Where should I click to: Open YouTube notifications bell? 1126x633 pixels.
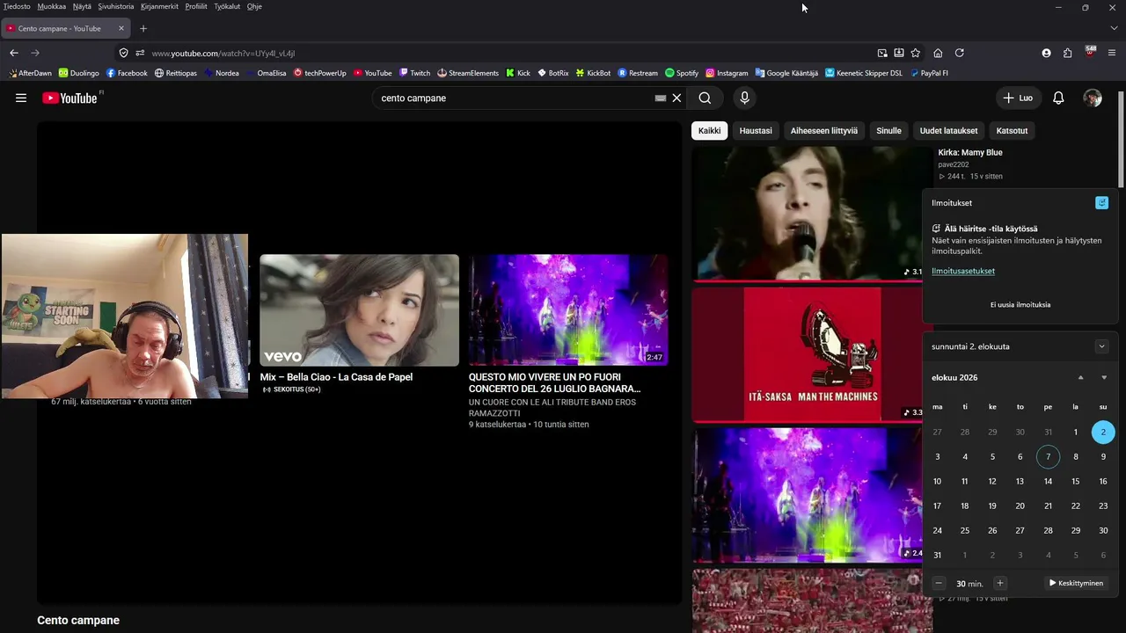point(1058,98)
